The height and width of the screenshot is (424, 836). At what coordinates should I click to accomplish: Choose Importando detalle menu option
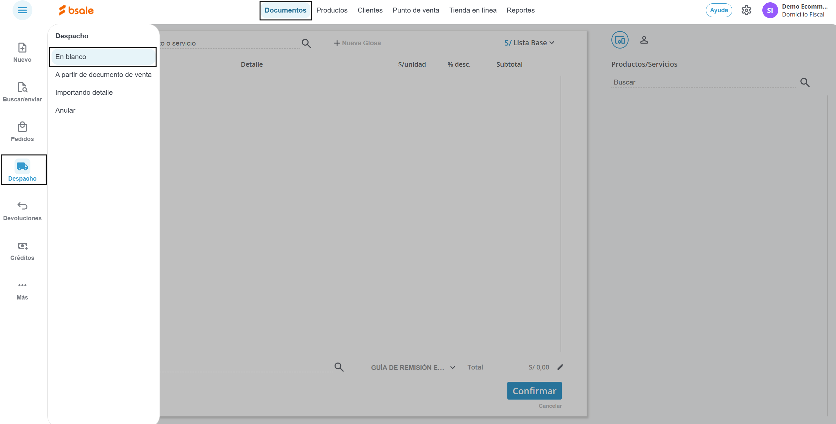tap(84, 92)
